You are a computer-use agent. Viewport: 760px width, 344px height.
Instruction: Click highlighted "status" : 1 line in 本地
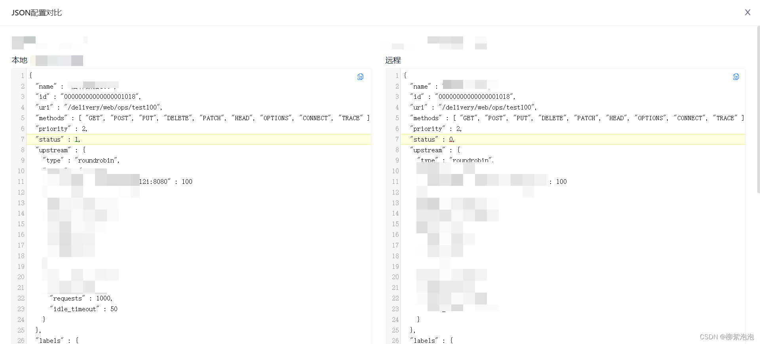pyautogui.click(x=199, y=139)
